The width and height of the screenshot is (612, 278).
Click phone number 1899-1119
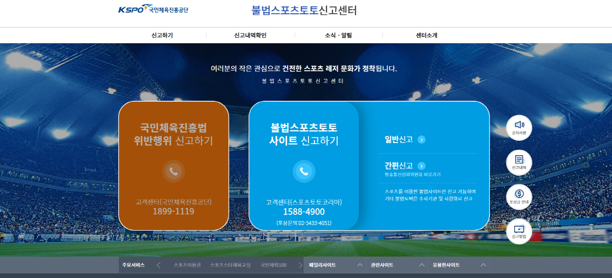(x=173, y=211)
